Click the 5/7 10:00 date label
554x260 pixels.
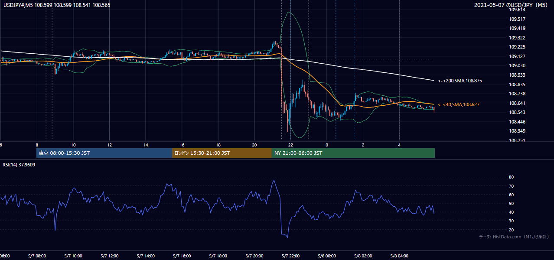(x=73, y=256)
